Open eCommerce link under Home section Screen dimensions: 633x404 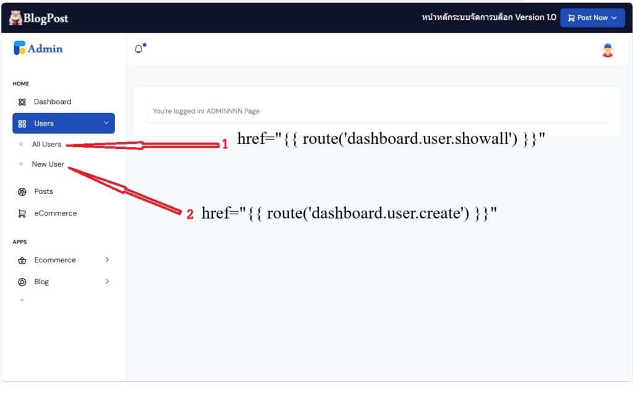point(56,213)
